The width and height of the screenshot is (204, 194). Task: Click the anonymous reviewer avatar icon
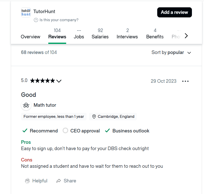coord(26,105)
